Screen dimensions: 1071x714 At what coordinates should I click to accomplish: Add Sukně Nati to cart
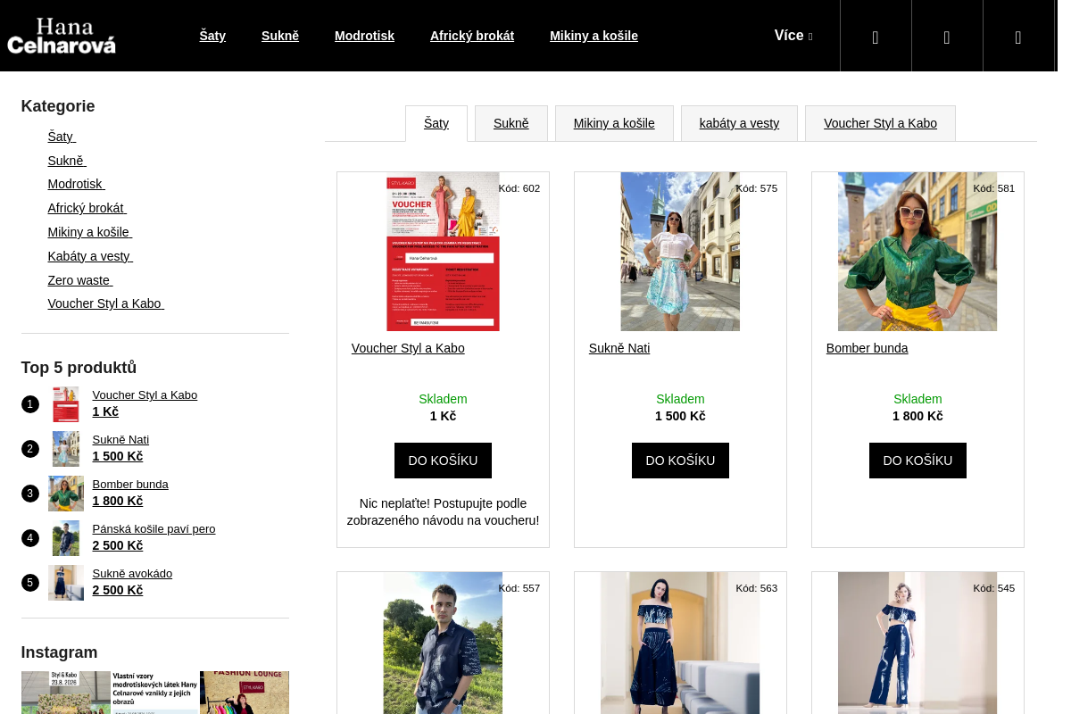tap(680, 461)
